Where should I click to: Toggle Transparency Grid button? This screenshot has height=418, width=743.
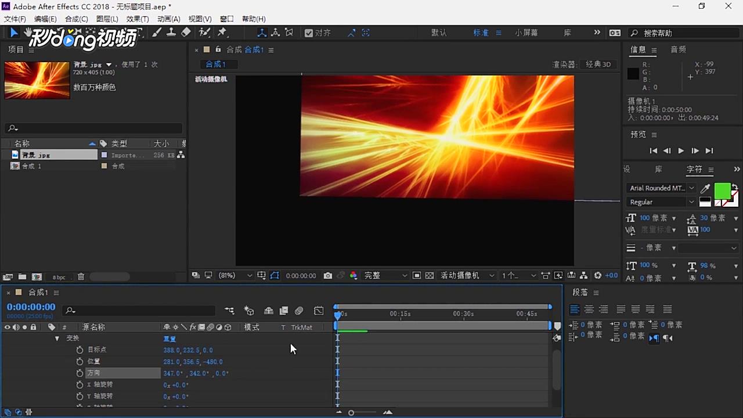point(430,275)
